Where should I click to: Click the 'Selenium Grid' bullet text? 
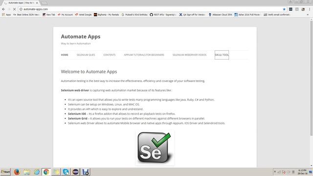click(77, 118)
